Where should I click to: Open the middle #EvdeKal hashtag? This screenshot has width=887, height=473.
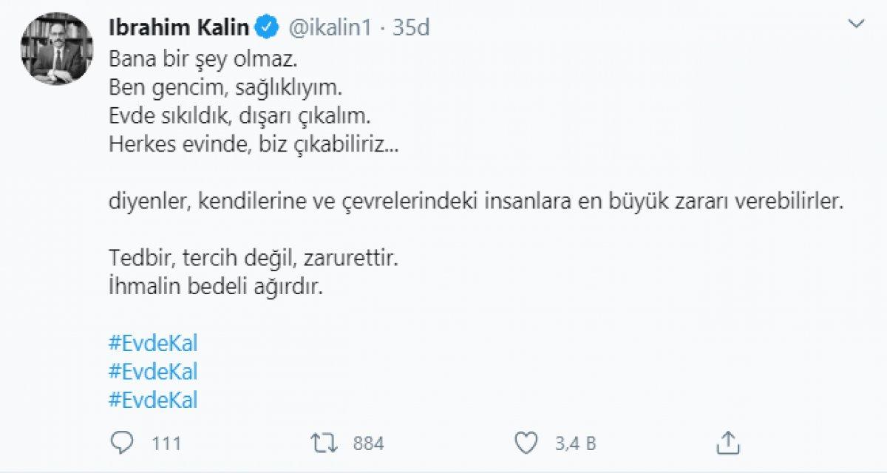tap(152, 371)
